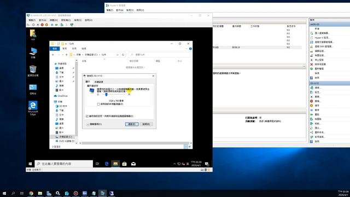Click green Reset icon in VM toolbar
The width and height of the screenshot is (350, 197).
coord(56,25)
